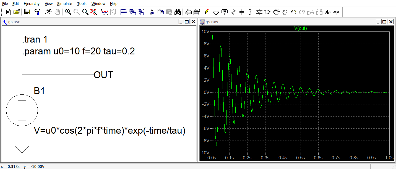Open a file with the folder icon
This screenshot has width=396, height=169.
pyautogui.click(x=17, y=12)
